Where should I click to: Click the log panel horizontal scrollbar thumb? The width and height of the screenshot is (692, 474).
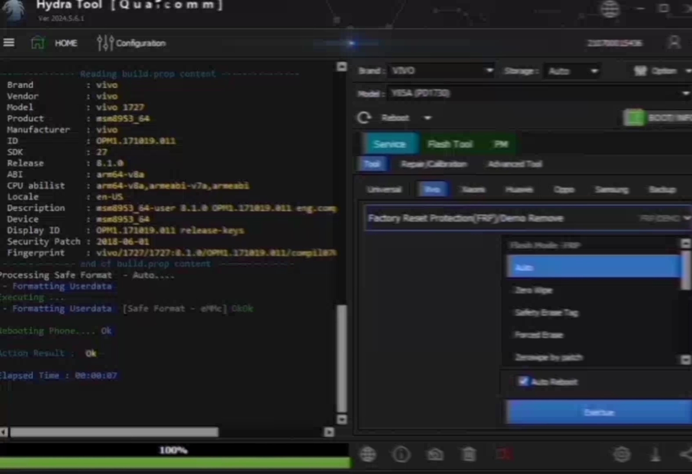click(114, 432)
